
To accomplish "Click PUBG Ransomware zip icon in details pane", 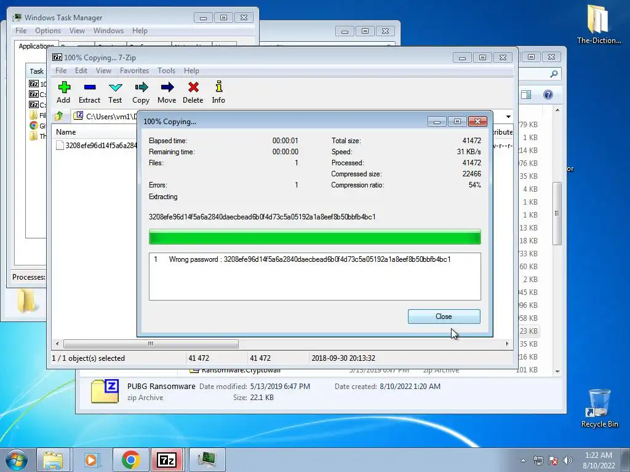I will [x=105, y=391].
